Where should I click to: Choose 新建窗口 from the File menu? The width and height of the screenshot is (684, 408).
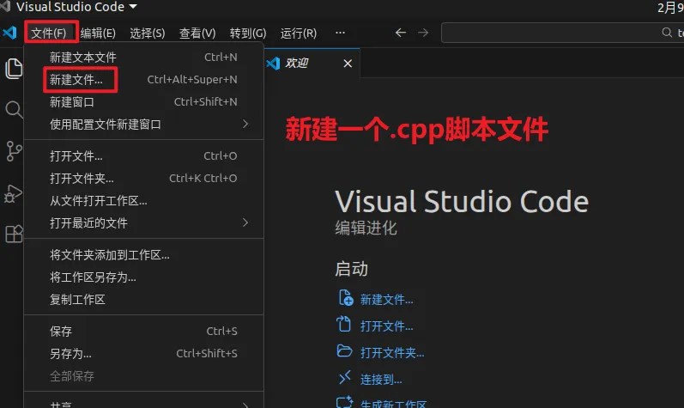[144, 101]
